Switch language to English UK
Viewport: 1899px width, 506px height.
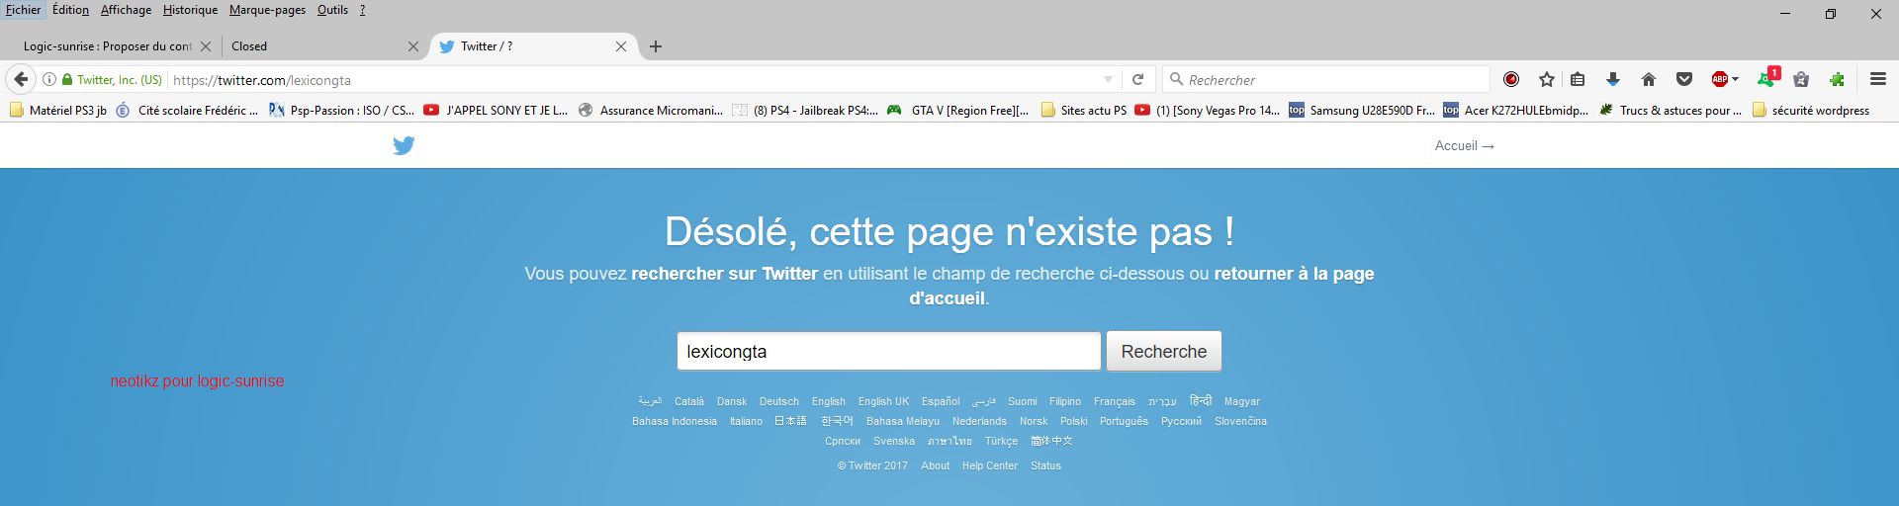(883, 401)
